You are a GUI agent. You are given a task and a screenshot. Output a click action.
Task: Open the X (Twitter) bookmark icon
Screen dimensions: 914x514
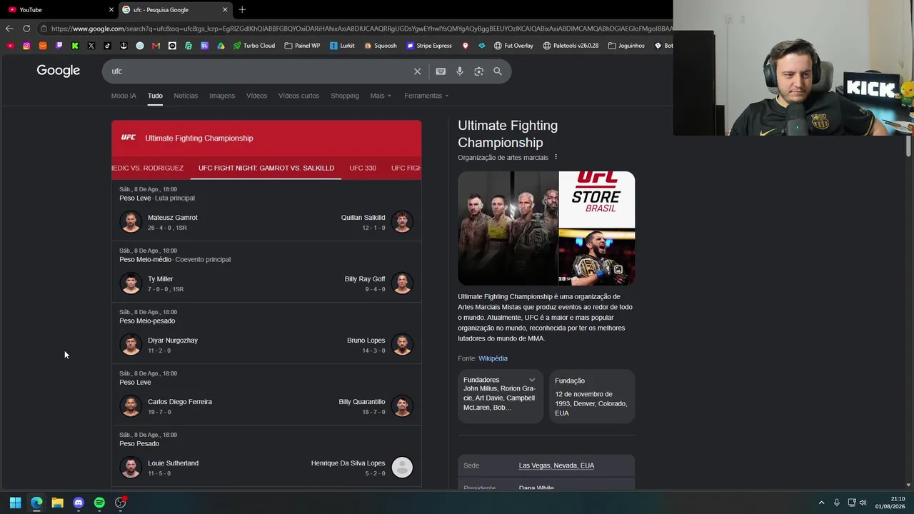click(91, 46)
